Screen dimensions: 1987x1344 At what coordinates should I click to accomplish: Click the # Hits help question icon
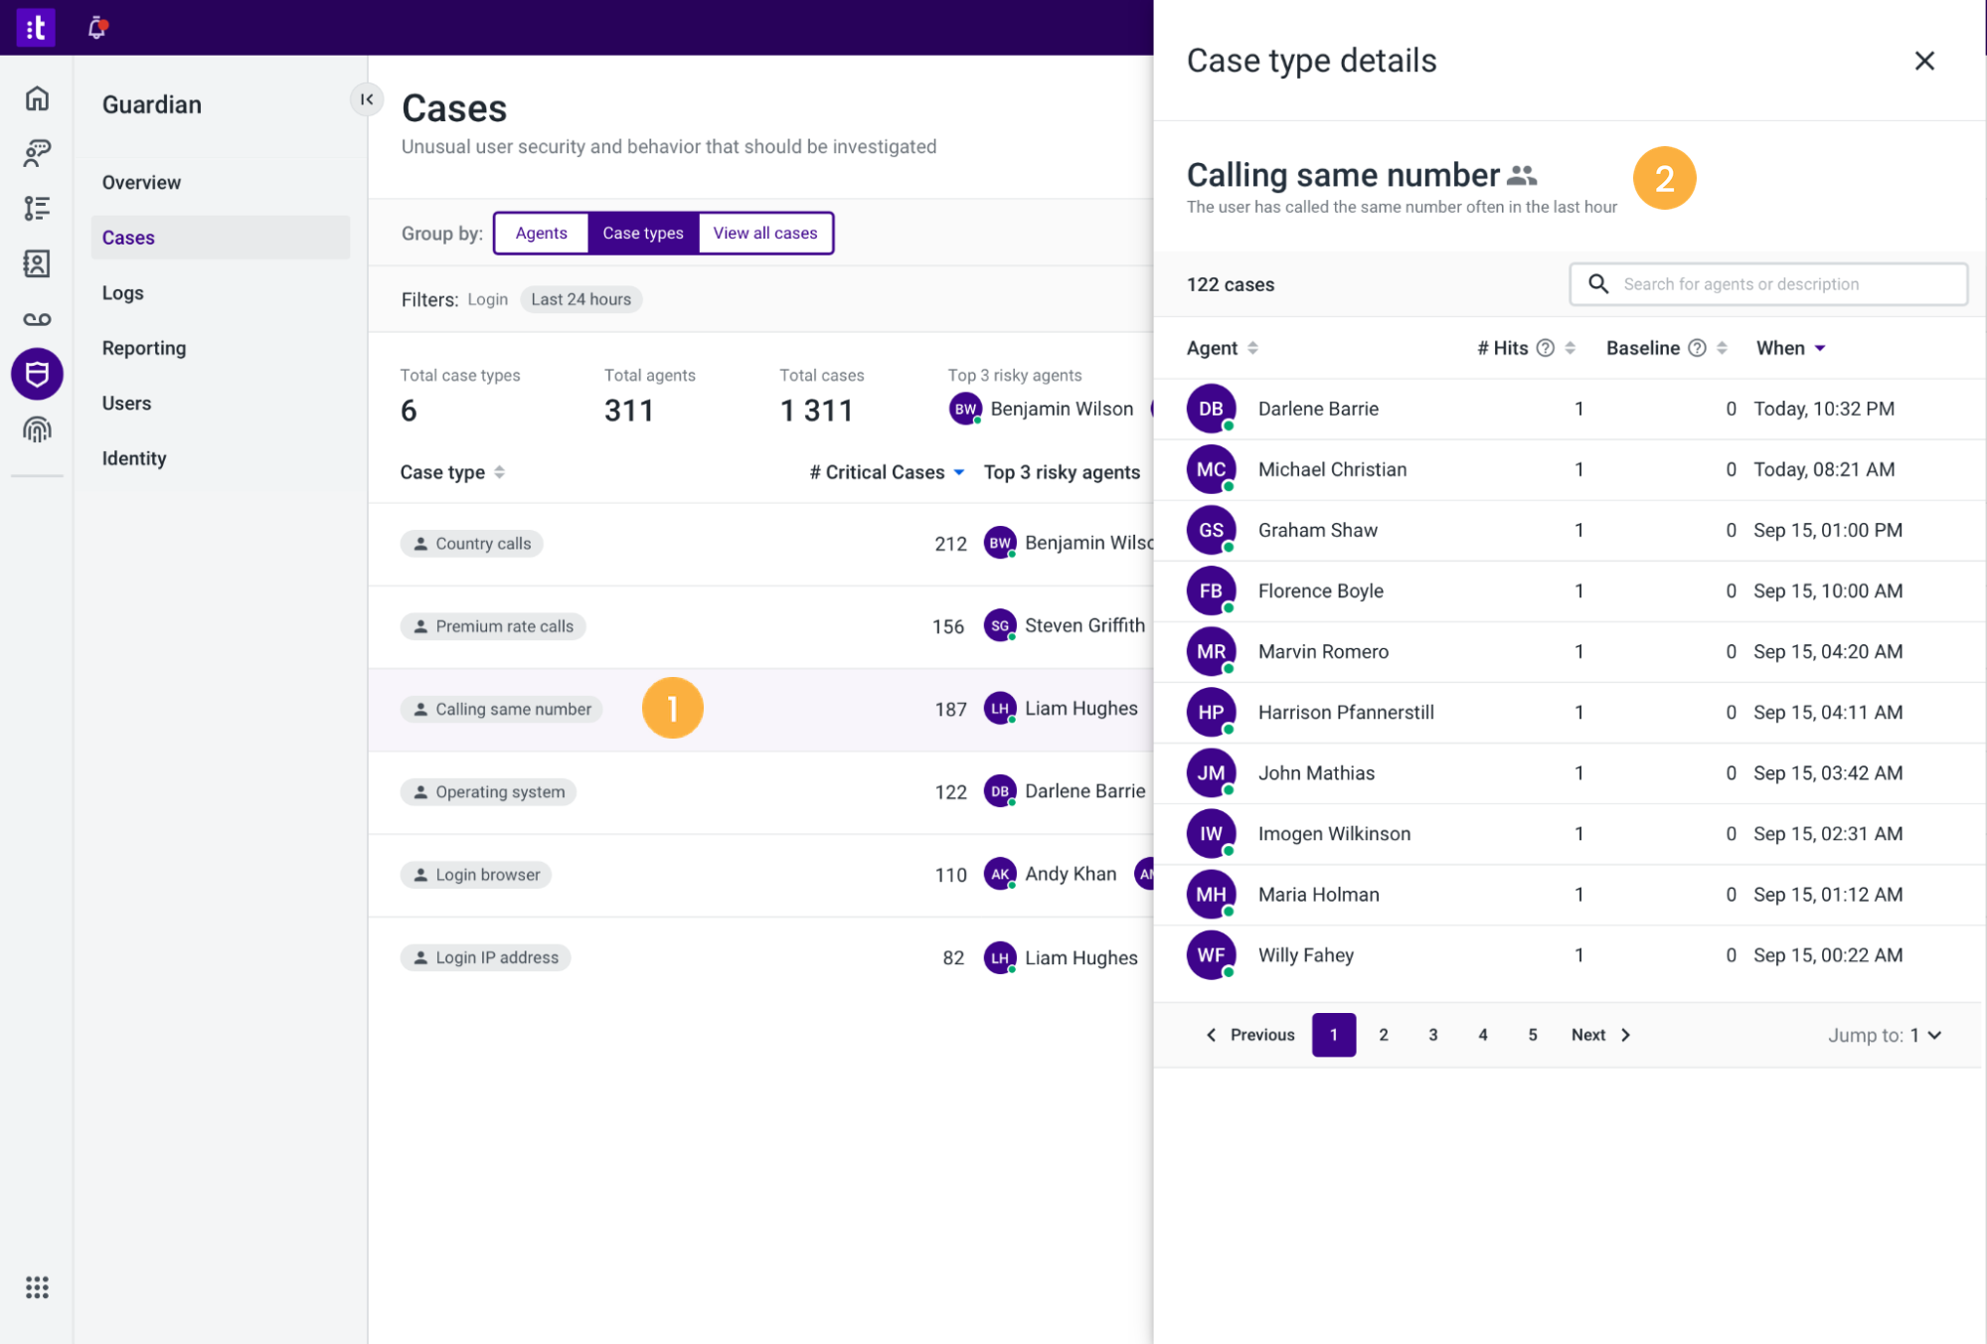point(1545,348)
